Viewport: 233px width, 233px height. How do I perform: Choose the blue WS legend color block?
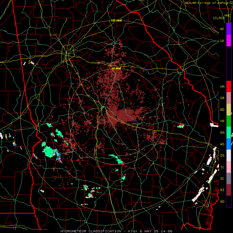tap(229, 144)
